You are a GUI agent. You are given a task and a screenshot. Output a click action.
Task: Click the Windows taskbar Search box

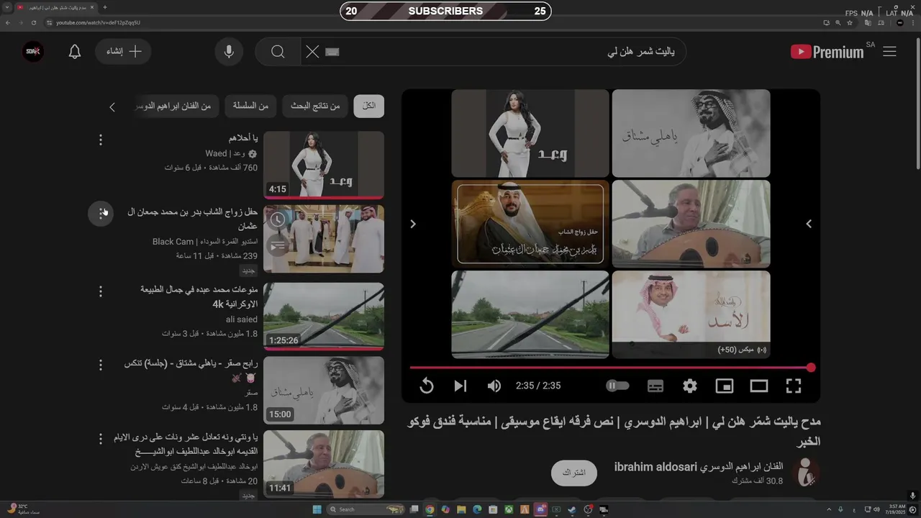coord(366,509)
